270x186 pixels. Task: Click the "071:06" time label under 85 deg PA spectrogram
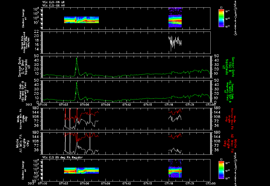point(85,183)
